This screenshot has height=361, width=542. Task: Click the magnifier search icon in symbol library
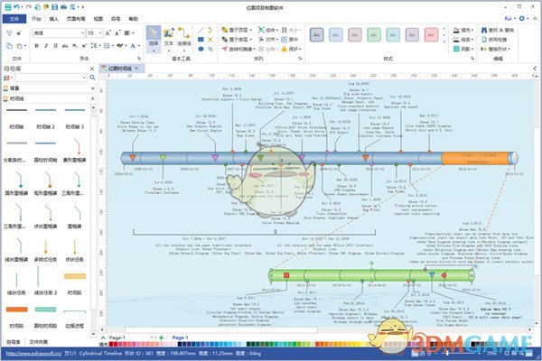92,78
